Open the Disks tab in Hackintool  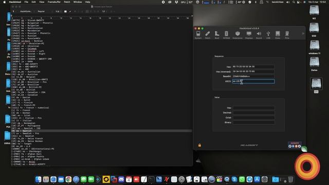click(x=278, y=35)
